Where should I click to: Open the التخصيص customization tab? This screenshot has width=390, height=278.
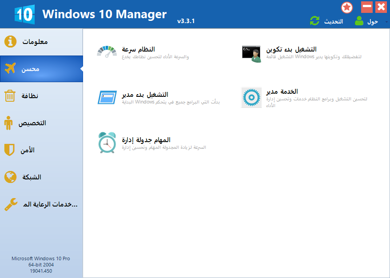41,123
